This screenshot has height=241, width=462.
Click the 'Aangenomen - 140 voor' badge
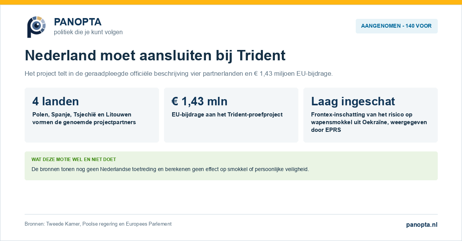coord(397,26)
